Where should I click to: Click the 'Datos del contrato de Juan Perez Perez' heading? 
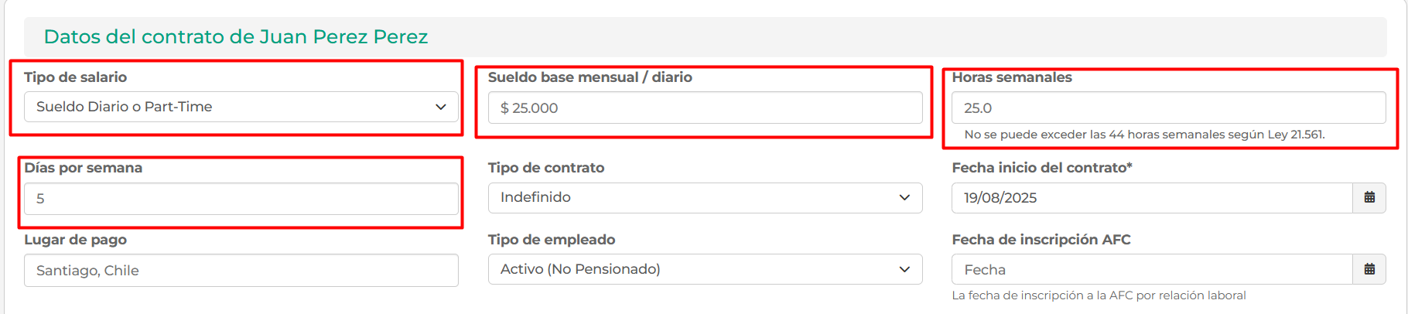point(236,36)
